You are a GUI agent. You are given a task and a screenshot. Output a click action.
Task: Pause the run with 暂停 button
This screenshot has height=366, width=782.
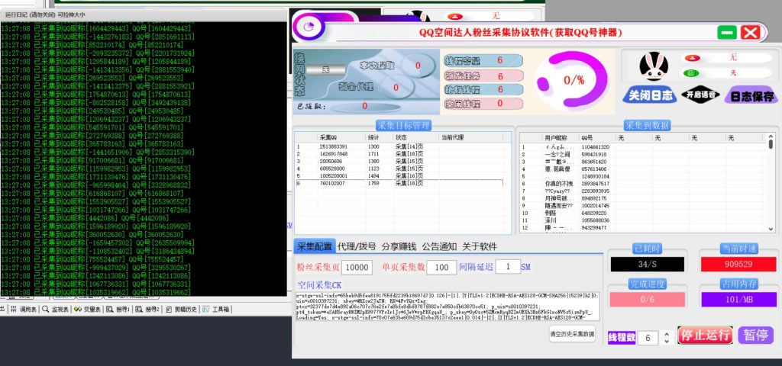(755, 335)
